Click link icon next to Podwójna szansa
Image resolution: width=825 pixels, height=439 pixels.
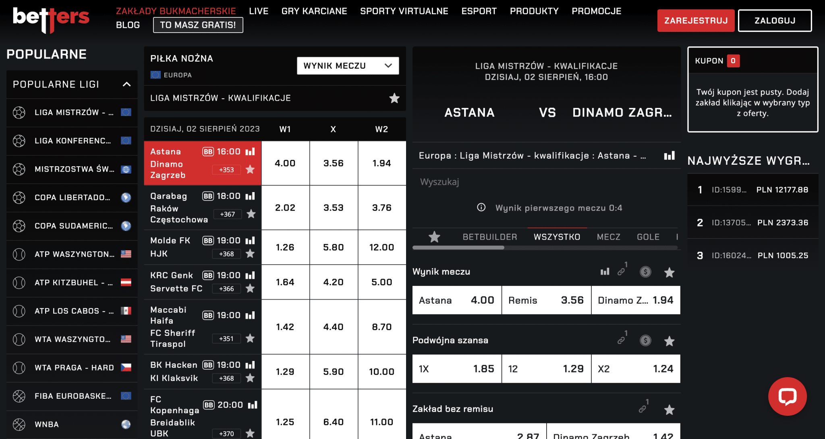click(622, 340)
